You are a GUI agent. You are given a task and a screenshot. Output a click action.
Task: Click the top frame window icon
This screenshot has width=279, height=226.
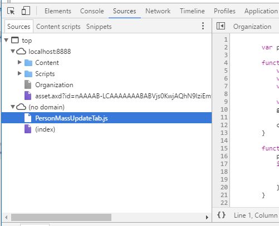[15, 40]
